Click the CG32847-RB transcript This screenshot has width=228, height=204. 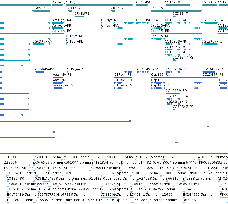tap(174, 60)
